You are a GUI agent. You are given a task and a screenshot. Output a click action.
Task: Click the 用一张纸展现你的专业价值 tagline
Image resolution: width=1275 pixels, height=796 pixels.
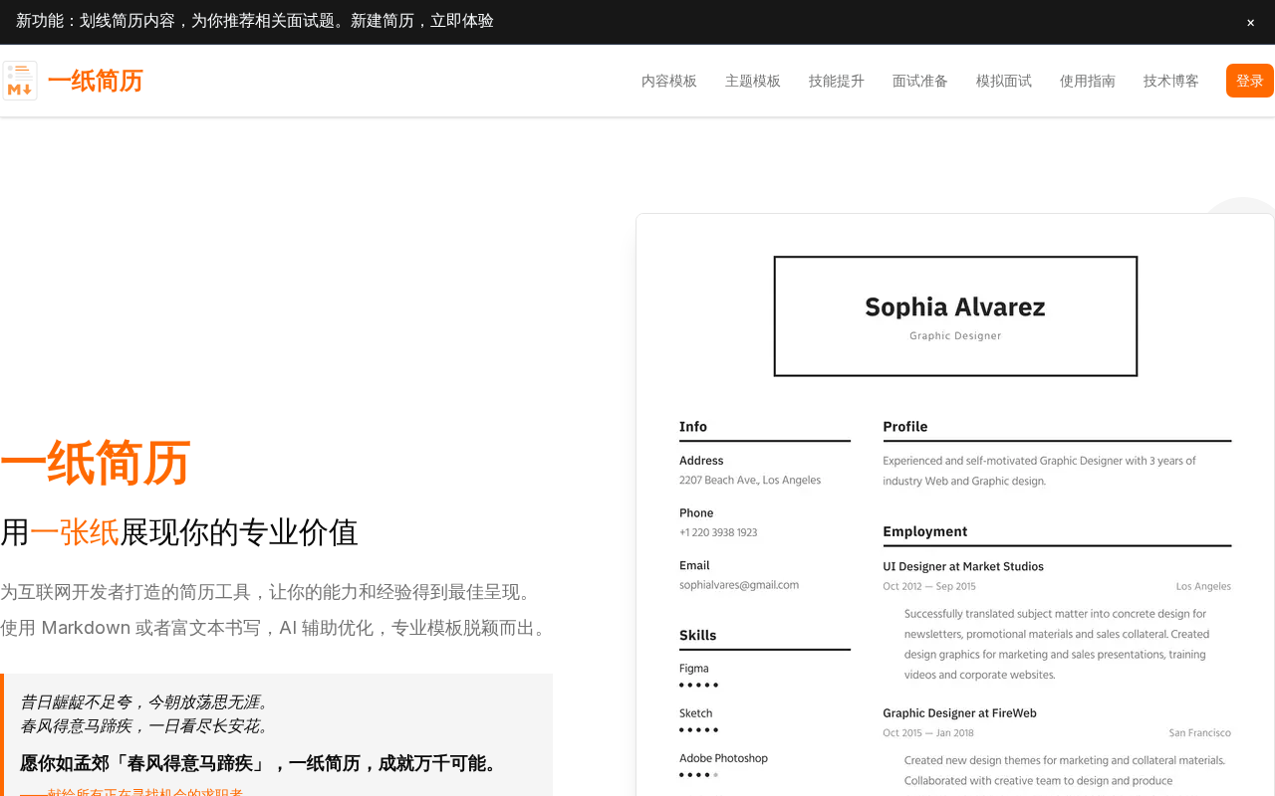click(x=179, y=532)
